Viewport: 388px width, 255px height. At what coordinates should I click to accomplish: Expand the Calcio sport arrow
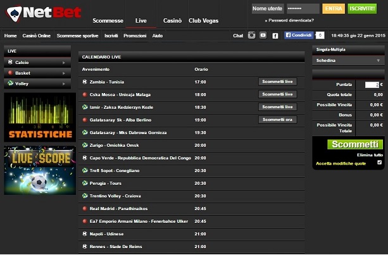63,63
